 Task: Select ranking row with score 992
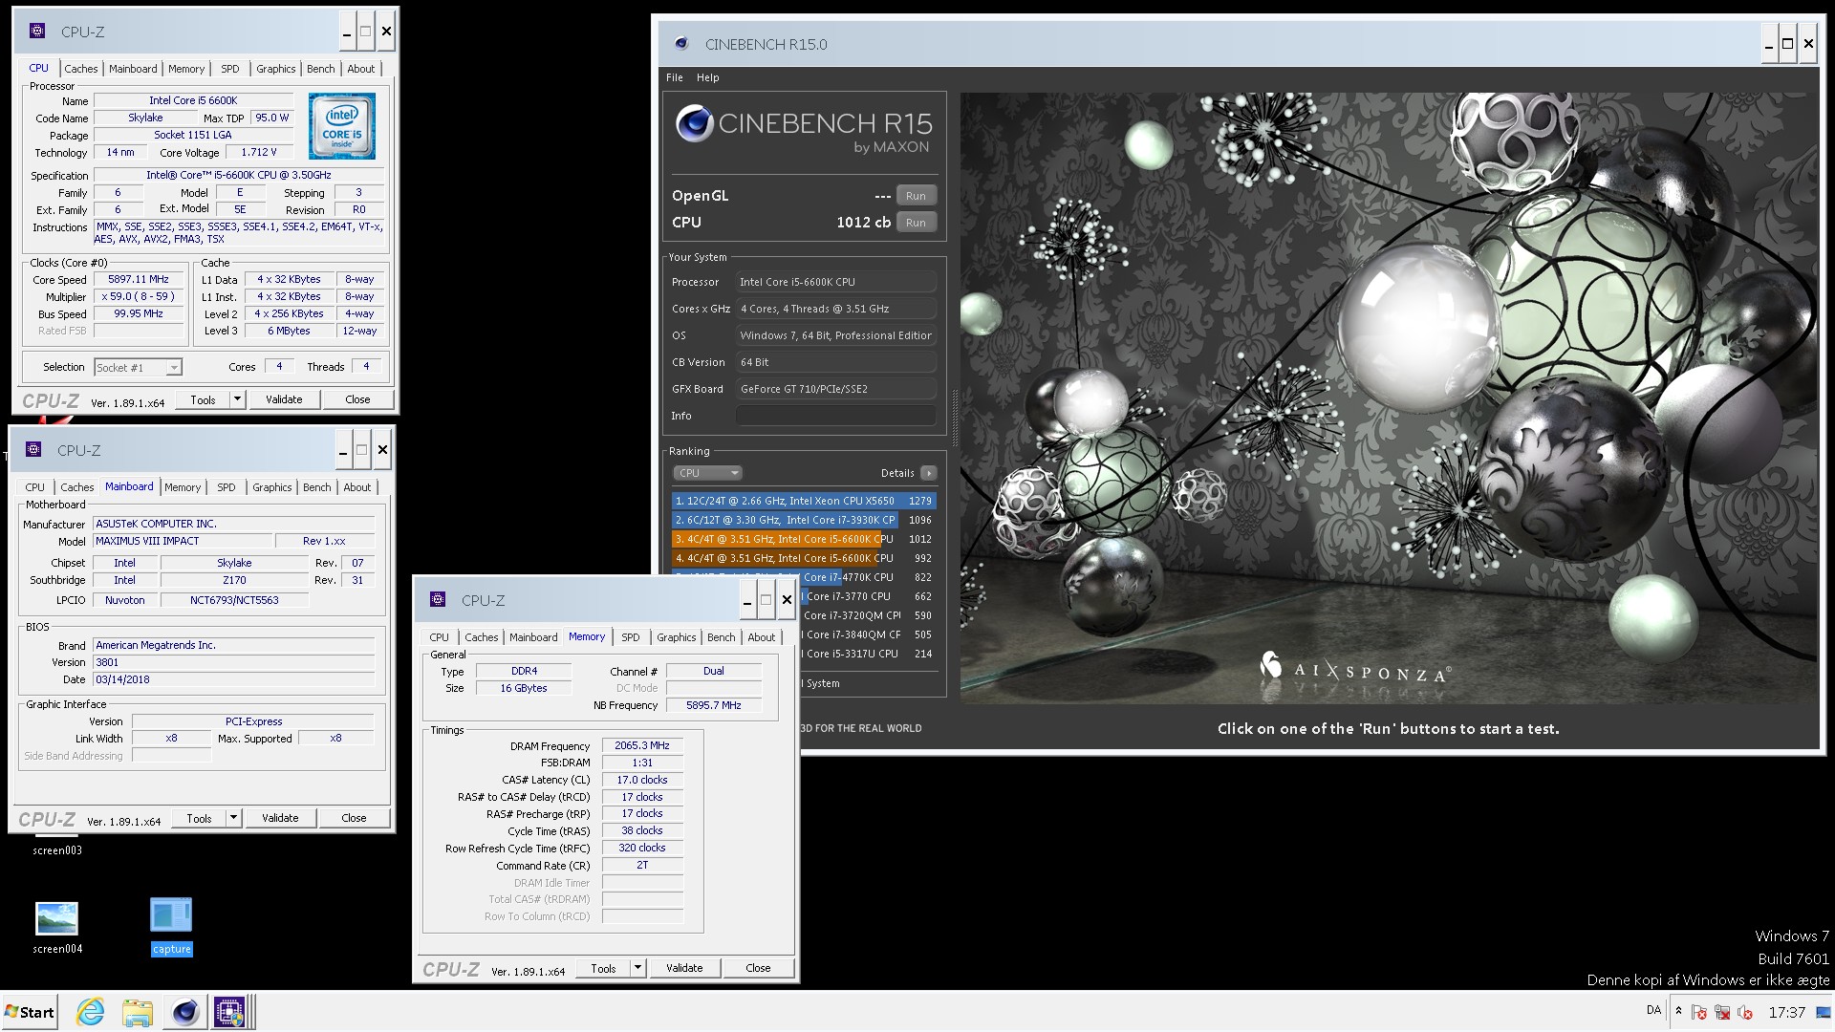click(x=803, y=558)
